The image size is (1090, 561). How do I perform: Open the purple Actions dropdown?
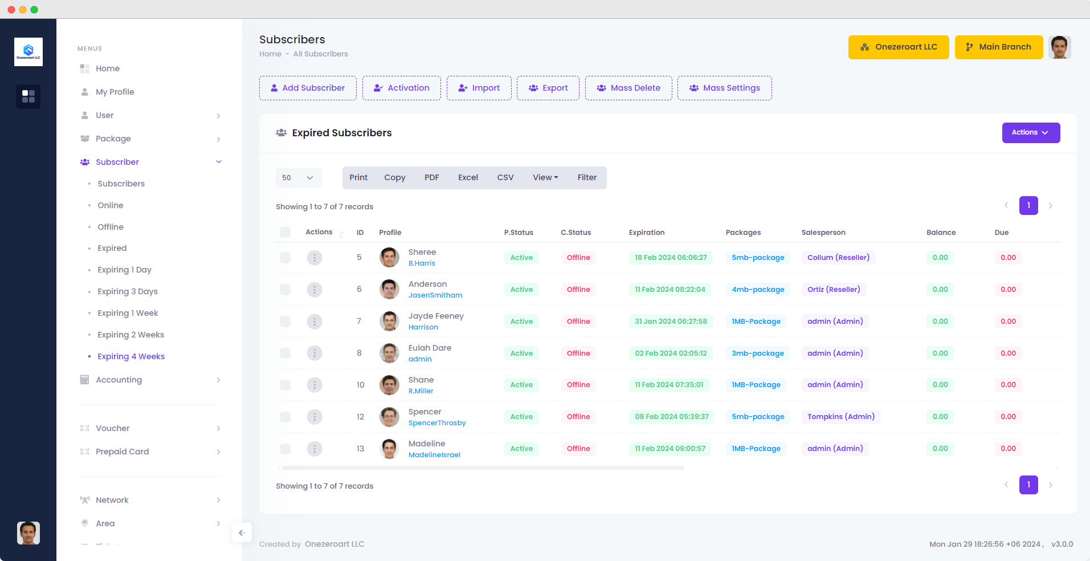coord(1030,133)
